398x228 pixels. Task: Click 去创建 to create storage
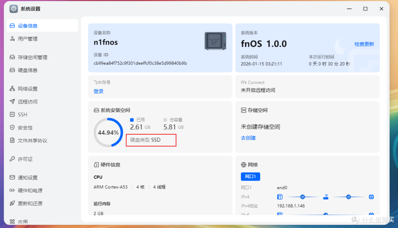(x=248, y=138)
